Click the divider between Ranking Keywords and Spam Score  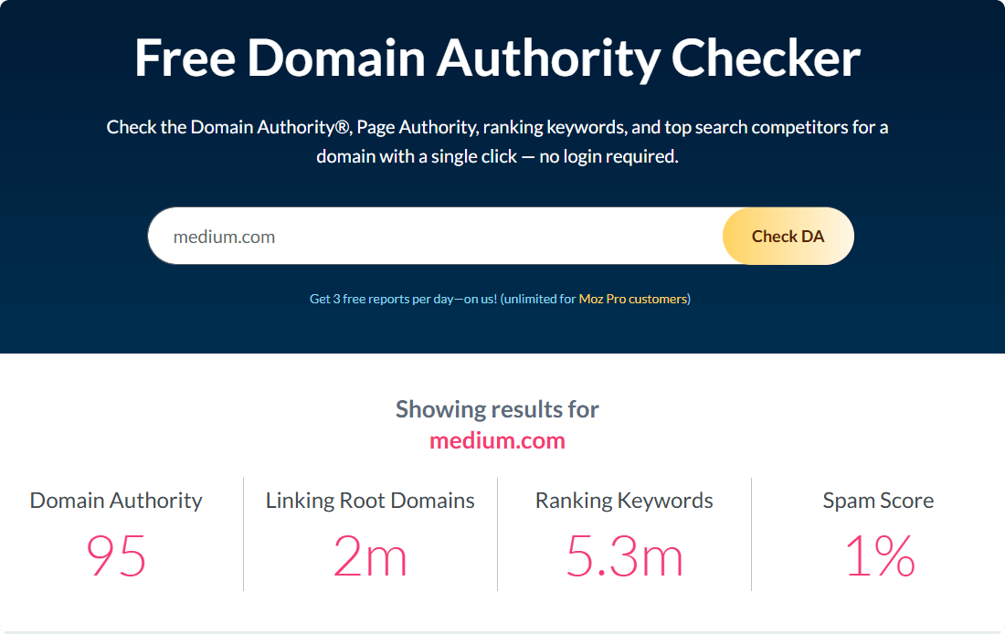tap(751, 534)
